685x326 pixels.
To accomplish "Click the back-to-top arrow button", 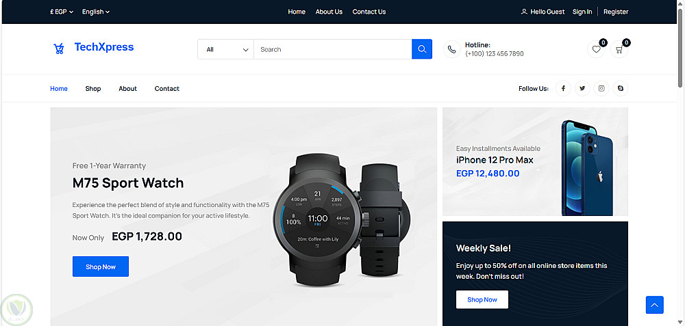I will pos(654,305).
